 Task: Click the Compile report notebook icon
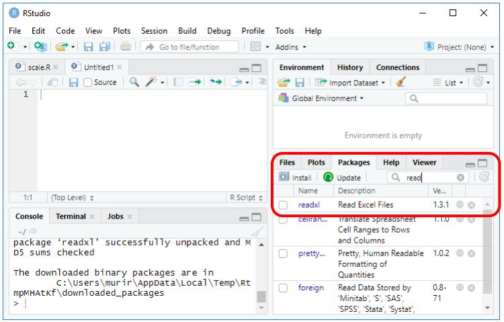(178, 82)
